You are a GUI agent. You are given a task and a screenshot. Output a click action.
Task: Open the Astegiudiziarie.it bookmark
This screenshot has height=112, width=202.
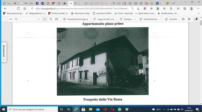click(36, 13)
